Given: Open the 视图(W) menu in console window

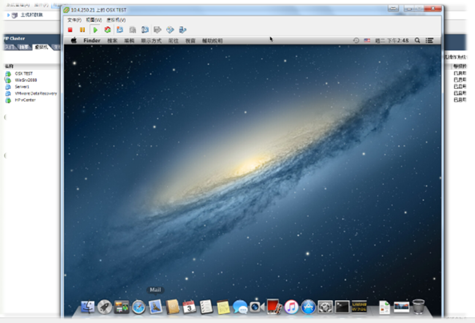Looking at the screenshot, I should click(94, 20).
